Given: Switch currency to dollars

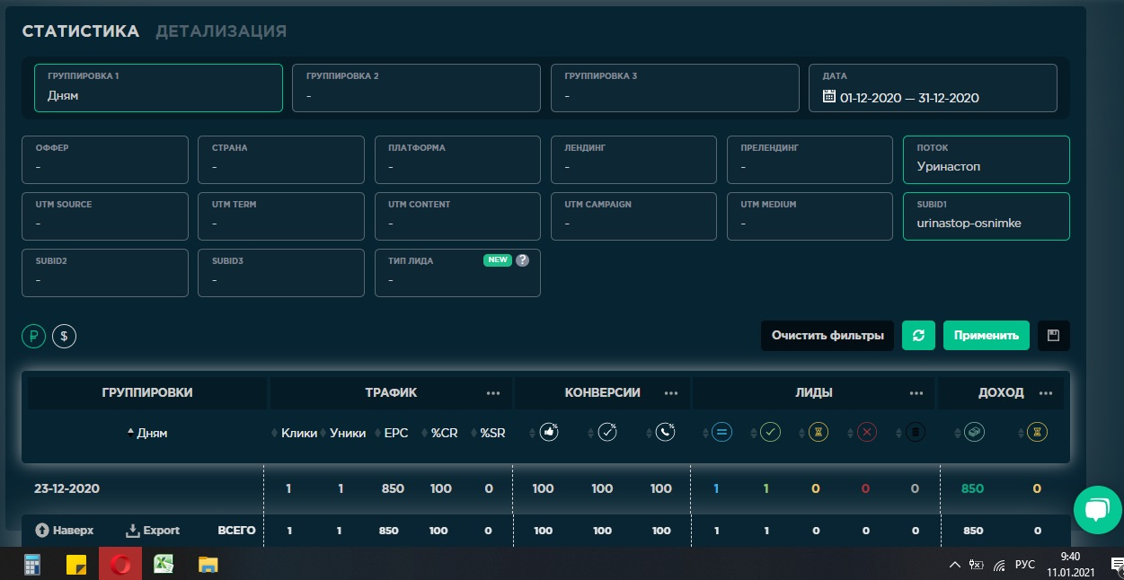Looking at the screenshot, I should point(64,336).
